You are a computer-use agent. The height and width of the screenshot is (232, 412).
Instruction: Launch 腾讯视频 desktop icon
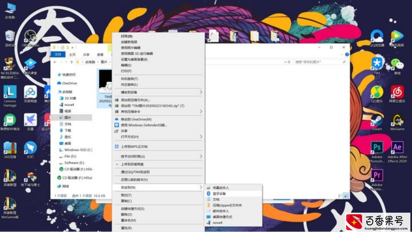click(x=397, y=39)
